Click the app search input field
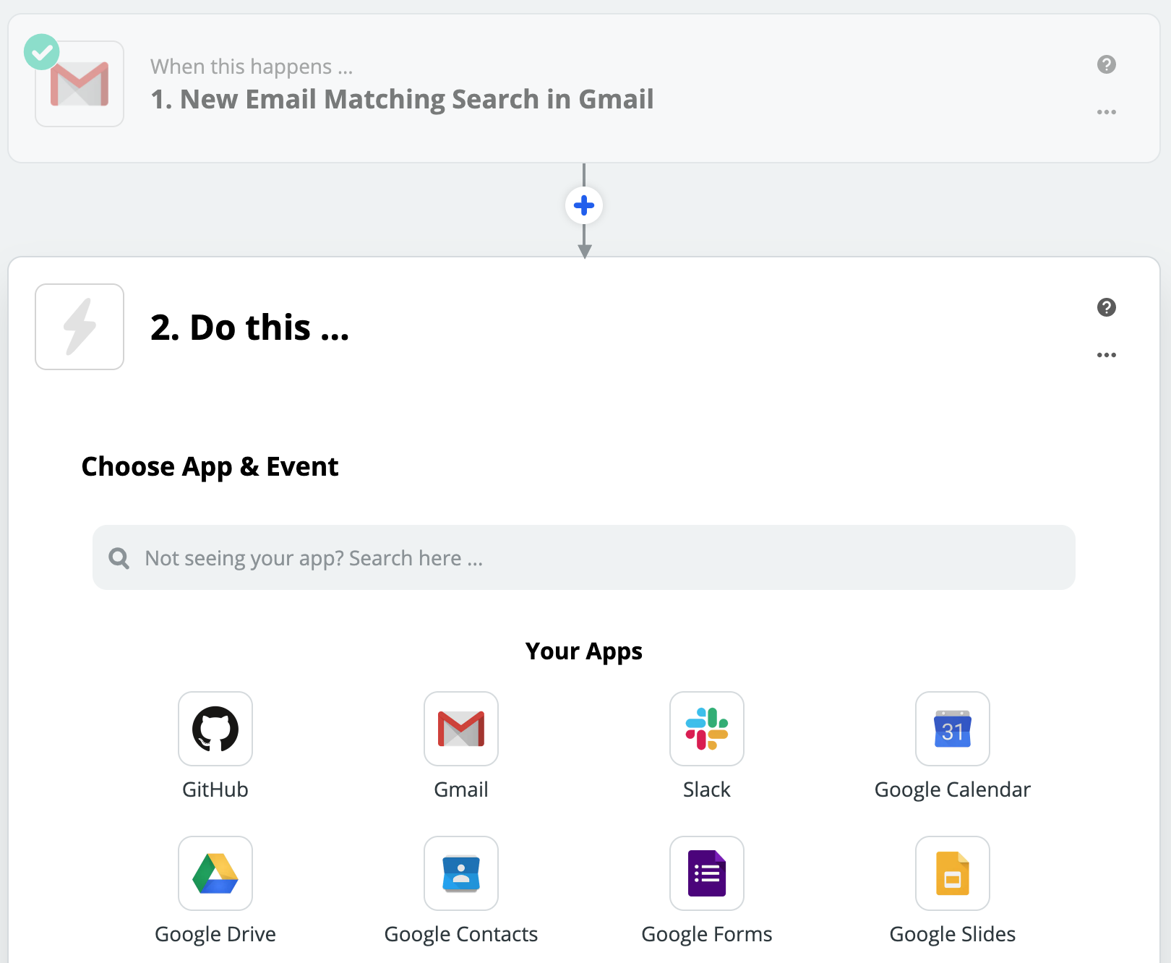Screen dimensions: 1171x963 tap(584, 557)
